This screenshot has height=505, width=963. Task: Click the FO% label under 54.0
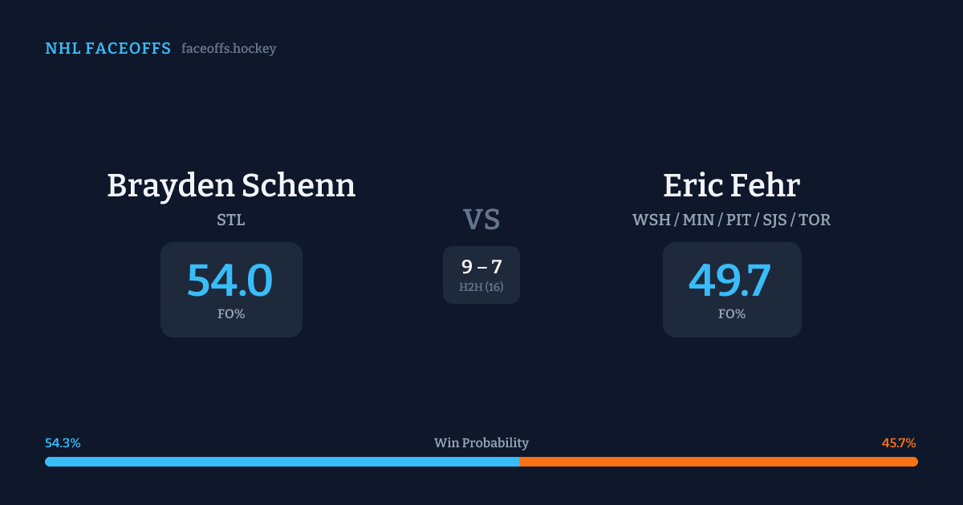coord(231,314)
